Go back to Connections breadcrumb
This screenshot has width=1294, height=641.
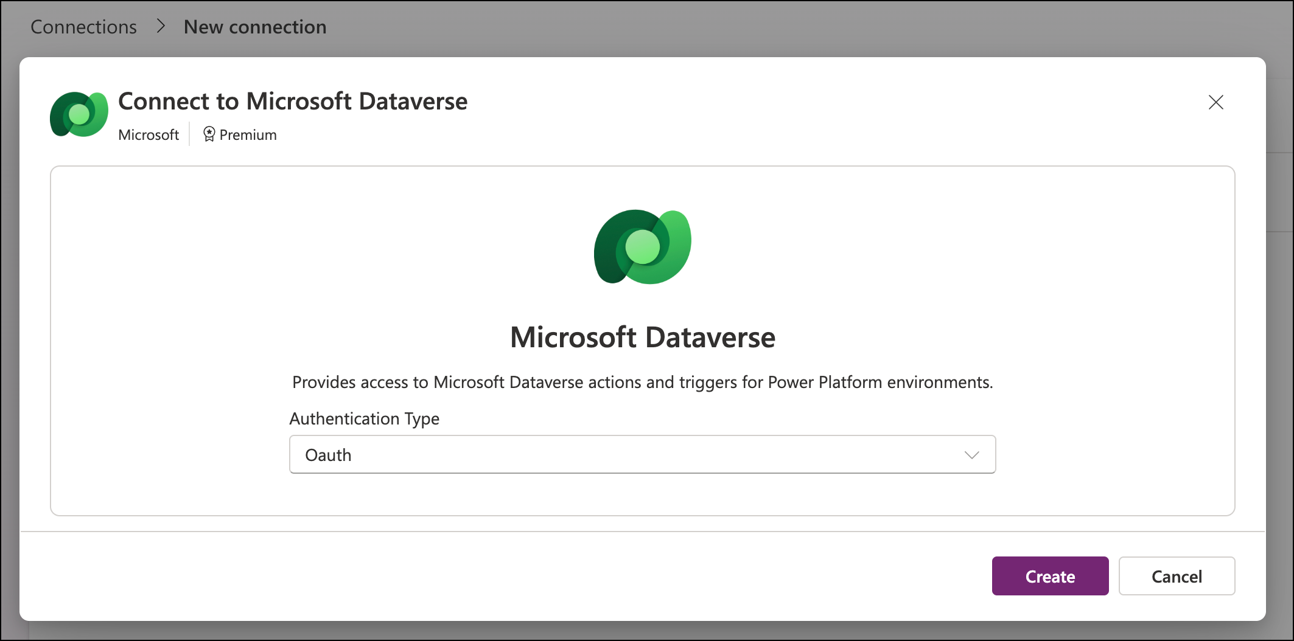(x=83, y=27)
